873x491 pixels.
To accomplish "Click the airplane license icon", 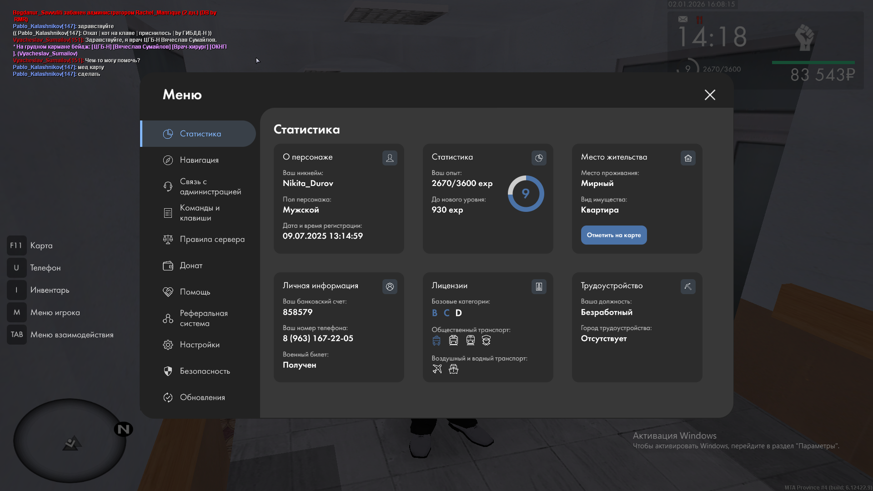I will [x=437, y=369].
